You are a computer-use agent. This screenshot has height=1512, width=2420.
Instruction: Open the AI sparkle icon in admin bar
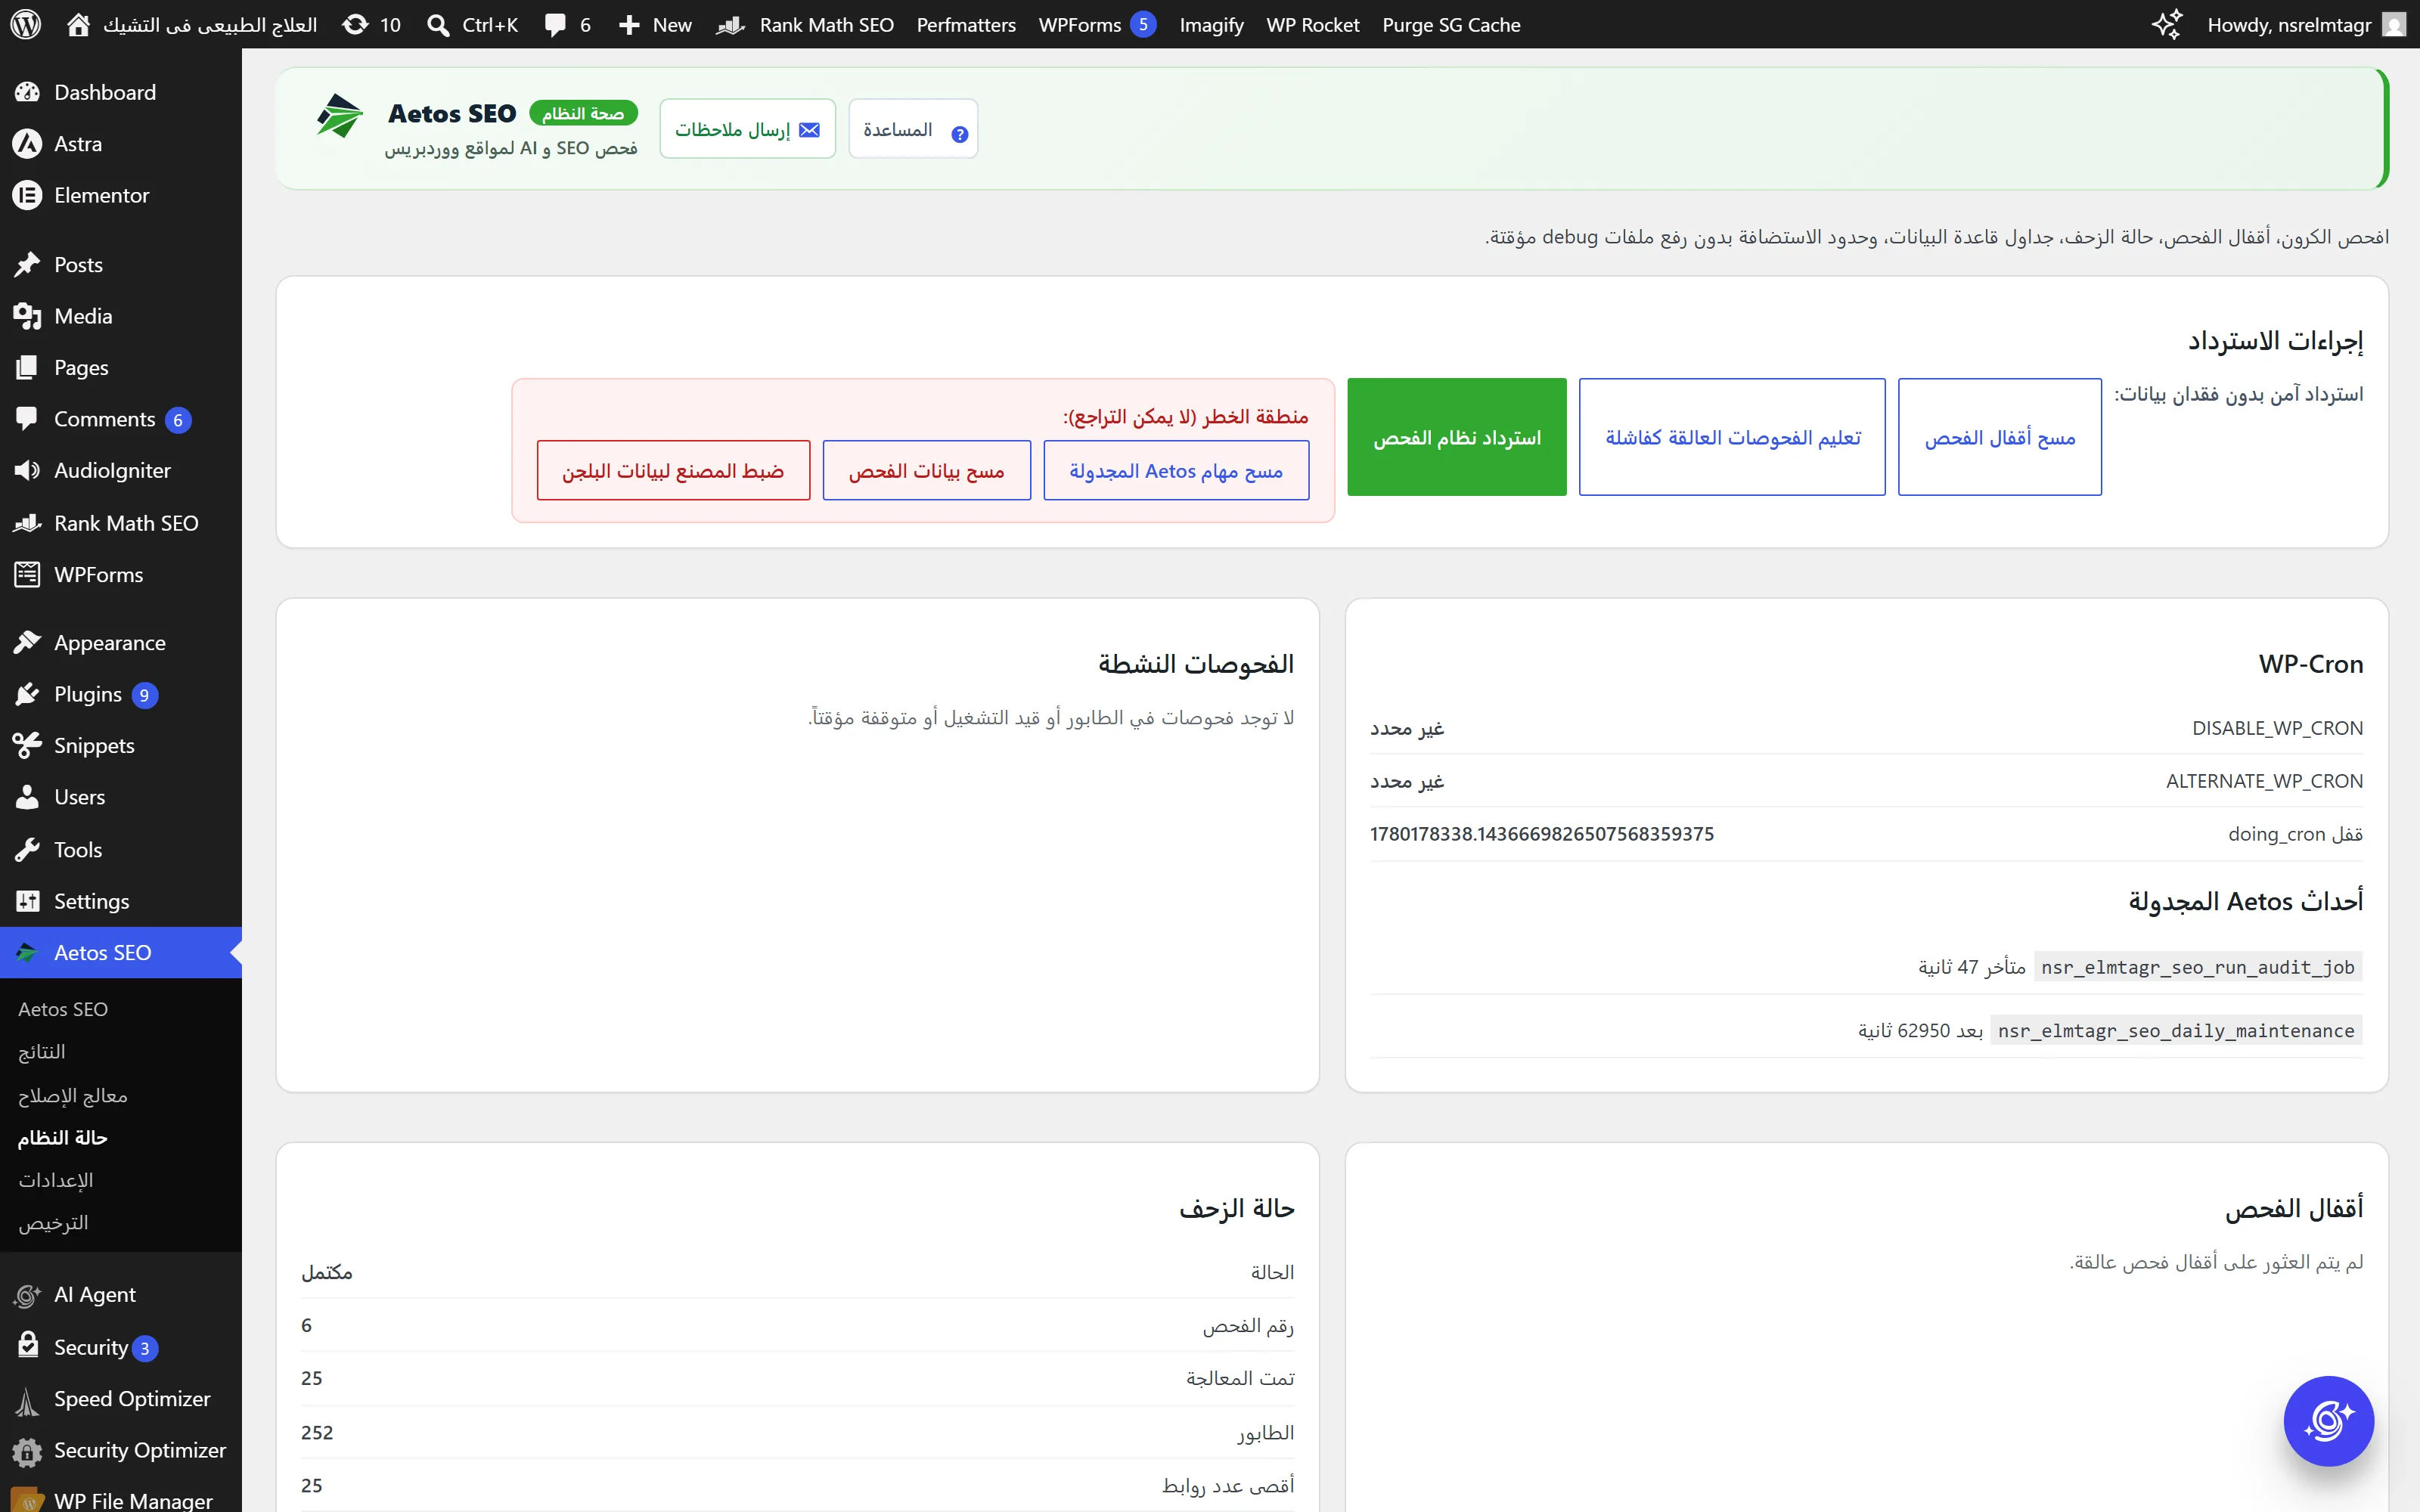tap(2166, 24)
